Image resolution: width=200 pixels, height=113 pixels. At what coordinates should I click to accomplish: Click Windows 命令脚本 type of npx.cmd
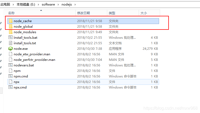123,87
